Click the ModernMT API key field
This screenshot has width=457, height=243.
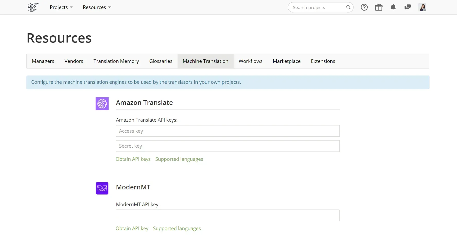pos(228,215)
